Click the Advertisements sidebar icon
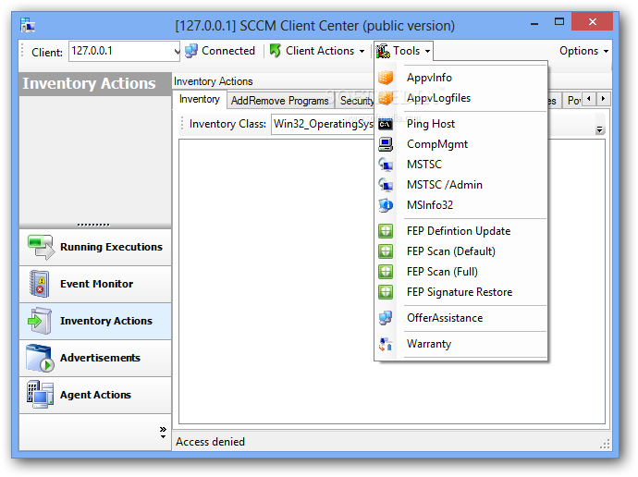The width and height of the screenshot is (638, 477). [x=40, y=358]
